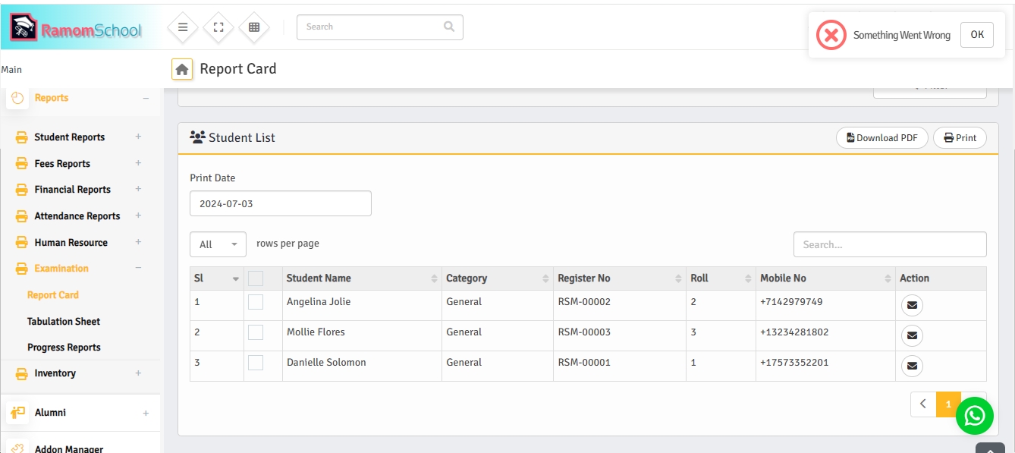Sort by the Student Name column
Image resolution: width=1015 pixels, height=453 pixels.
click(362, 278)
